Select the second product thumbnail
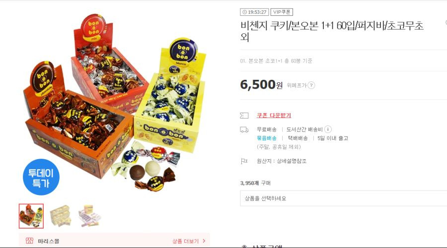The image size is (447, 248). (60, 216)
